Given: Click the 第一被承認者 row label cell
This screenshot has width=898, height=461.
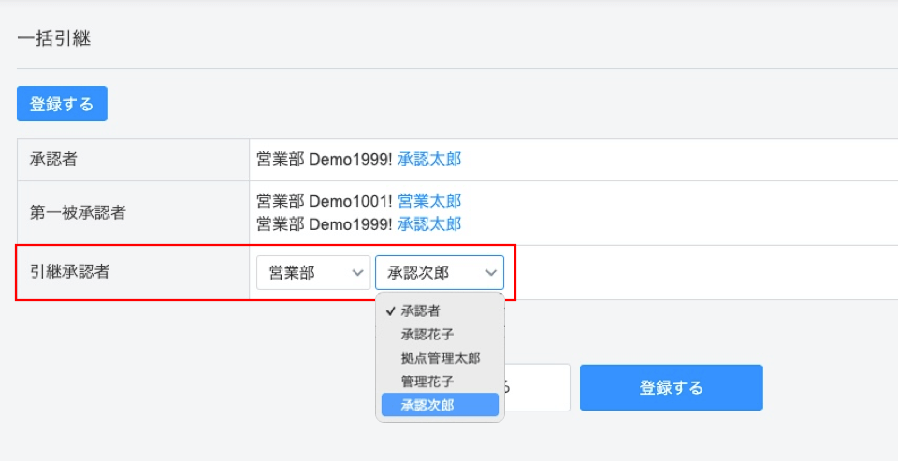Looking at the screenshot, I should (134, 213).
